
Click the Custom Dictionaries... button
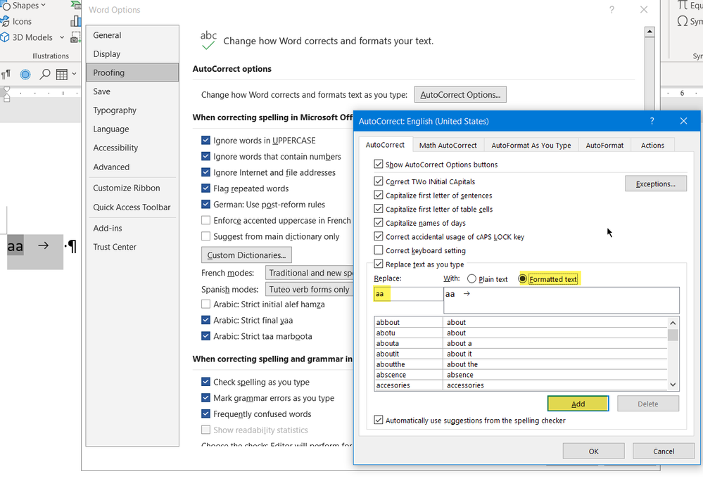[x=246, y=255]
